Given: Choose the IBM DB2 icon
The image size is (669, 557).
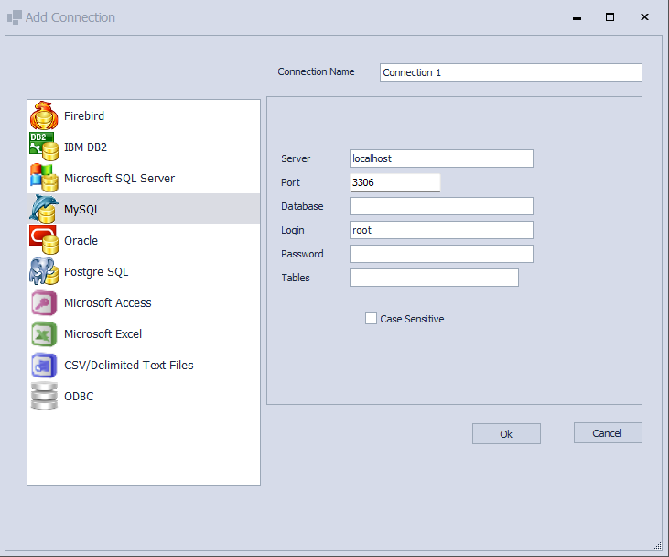Looking at the screenshot, I should tap(44, 147).
